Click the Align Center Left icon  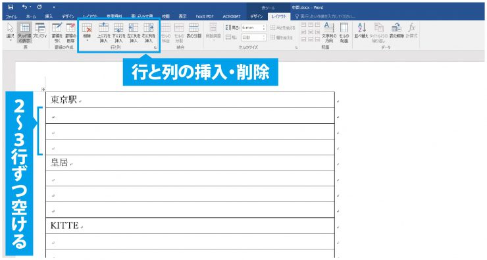303,32
